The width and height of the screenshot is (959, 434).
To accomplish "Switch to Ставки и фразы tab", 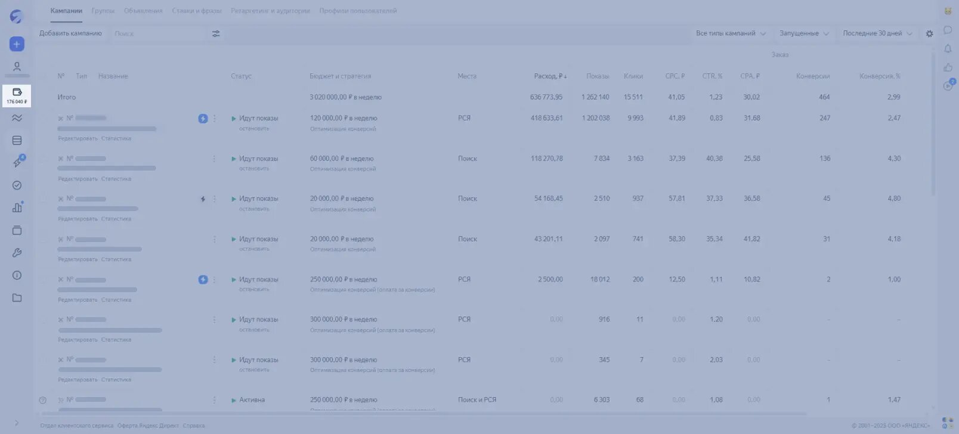I will pyautogui.click(x=197, y=11).
